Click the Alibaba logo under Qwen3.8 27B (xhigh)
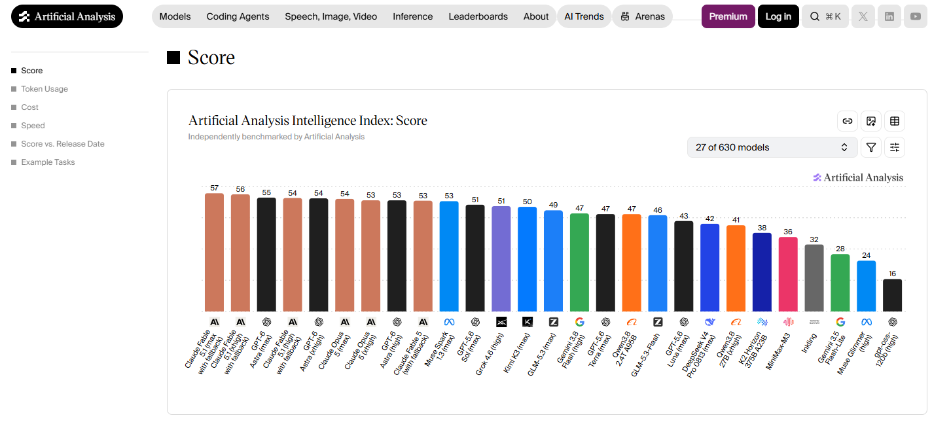 pos(736,322)
